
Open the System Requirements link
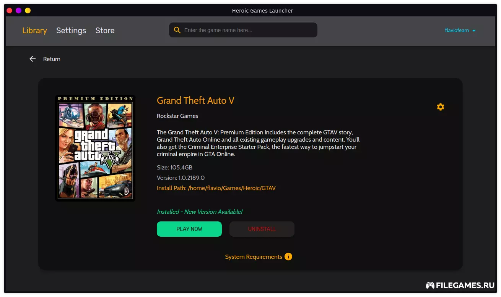[x=254, y=257]
